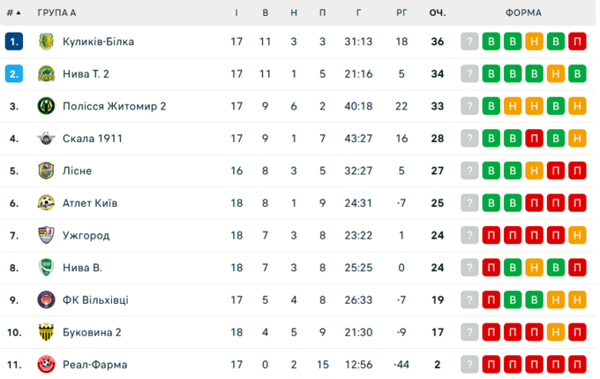This screenshot has width=600, height=379.
Task: Sort standings by РГ goal difference header
Action: coord(401,13)
